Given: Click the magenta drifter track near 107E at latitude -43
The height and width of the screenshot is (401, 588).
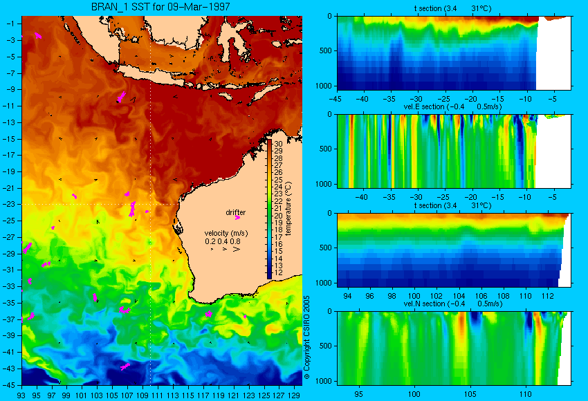Looking at the screenshot, I should pos(125,366).
